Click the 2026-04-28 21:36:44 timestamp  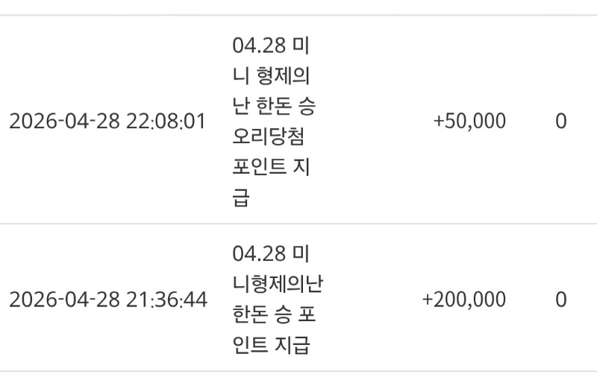108,300
